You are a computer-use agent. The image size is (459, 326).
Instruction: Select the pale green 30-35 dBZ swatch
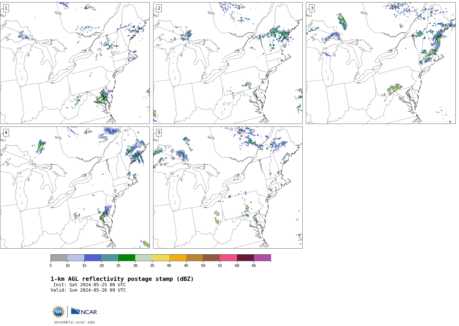144,258
